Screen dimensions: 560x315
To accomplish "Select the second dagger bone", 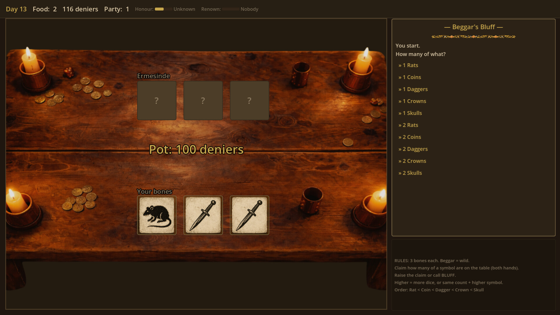I will (249, 215).
